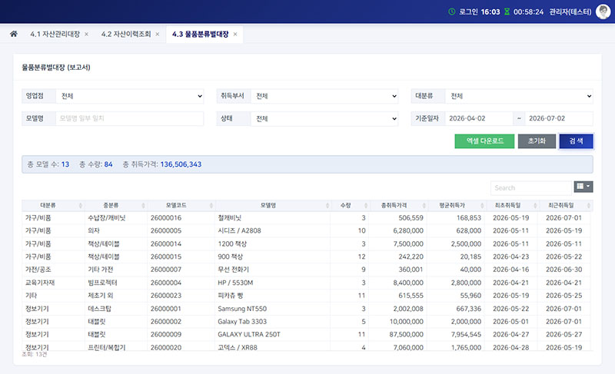
Task: Open the 대분류 filter dropdown
Action: click(519, 96)
